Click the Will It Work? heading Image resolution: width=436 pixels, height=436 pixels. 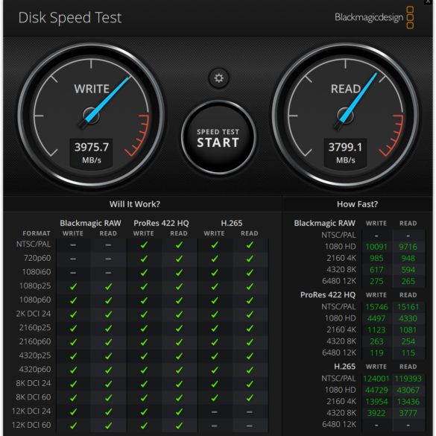tap(135, 204)
